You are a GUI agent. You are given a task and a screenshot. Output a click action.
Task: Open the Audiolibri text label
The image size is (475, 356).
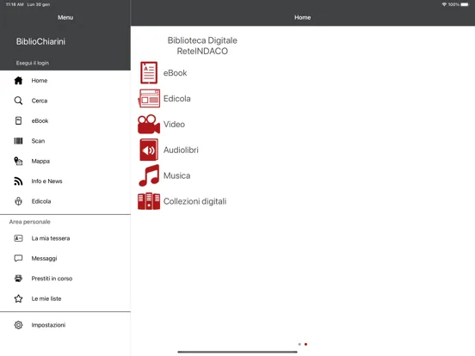click(x=181, y=150)
